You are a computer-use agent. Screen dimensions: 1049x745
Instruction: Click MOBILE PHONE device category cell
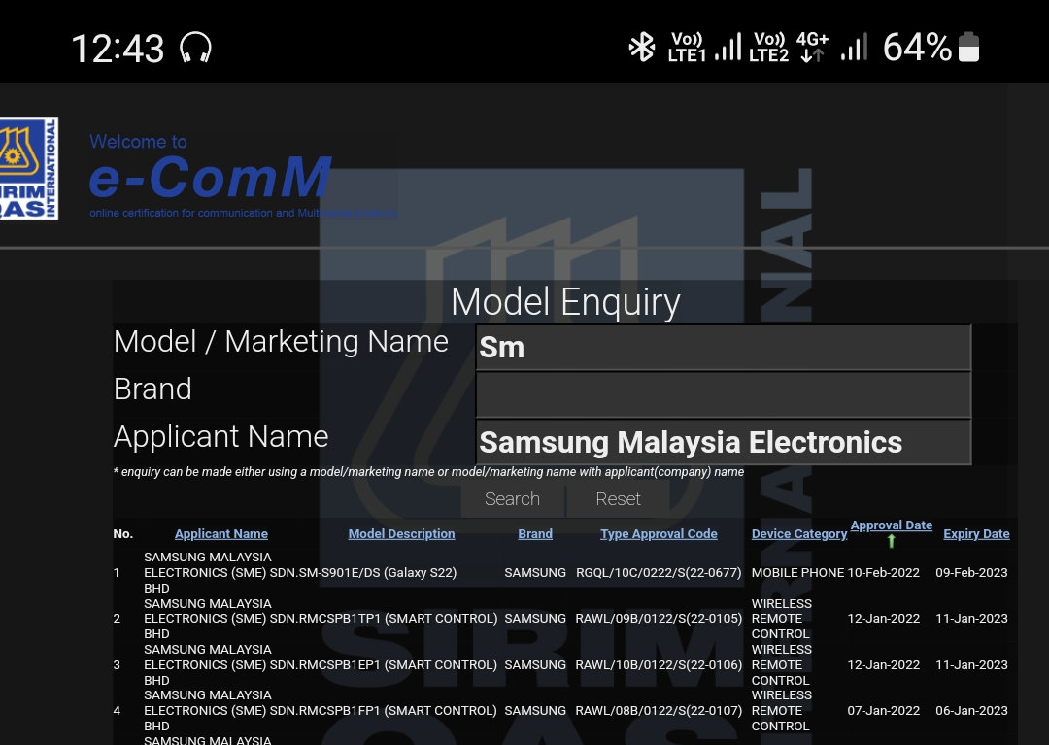pos(797,572)
